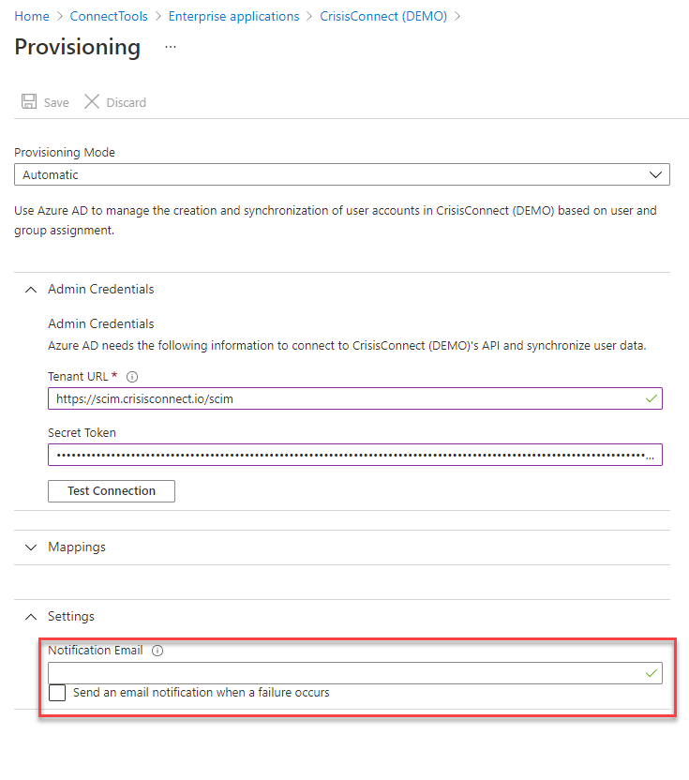Open ConnectTools breadcrumb link
This screenshot has height=780, width=689.
[x=109, y=17]
